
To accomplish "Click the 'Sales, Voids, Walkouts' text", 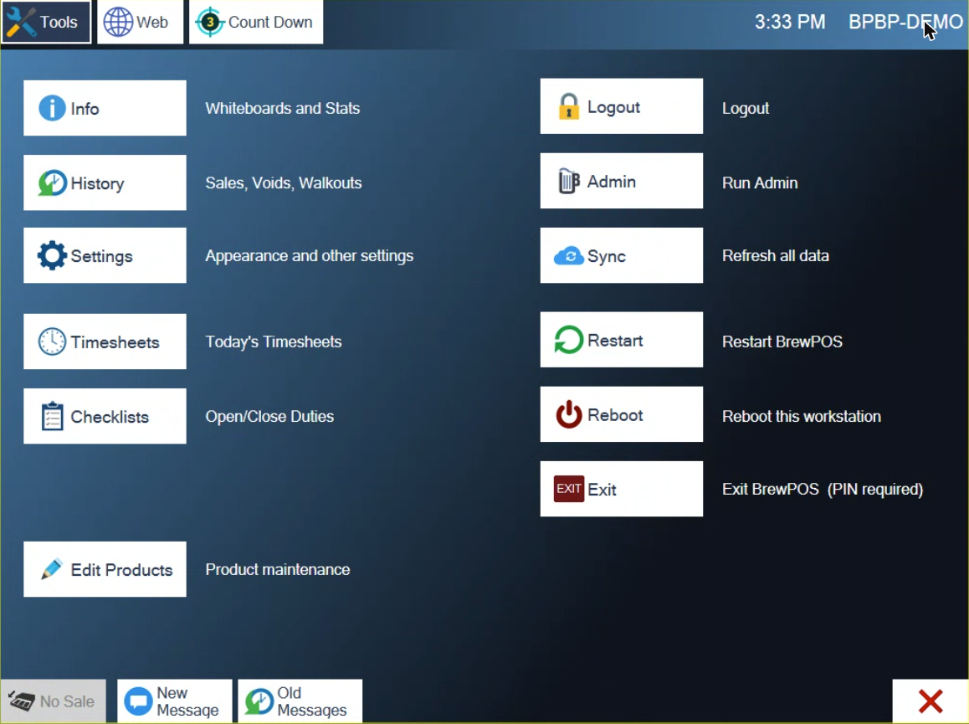I will coord(284,183).
